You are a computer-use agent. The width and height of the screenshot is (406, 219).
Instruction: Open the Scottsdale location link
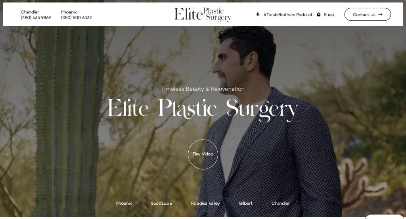point(161,203)
